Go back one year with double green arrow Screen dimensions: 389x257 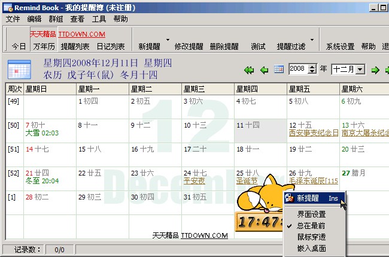pos(249,70)
